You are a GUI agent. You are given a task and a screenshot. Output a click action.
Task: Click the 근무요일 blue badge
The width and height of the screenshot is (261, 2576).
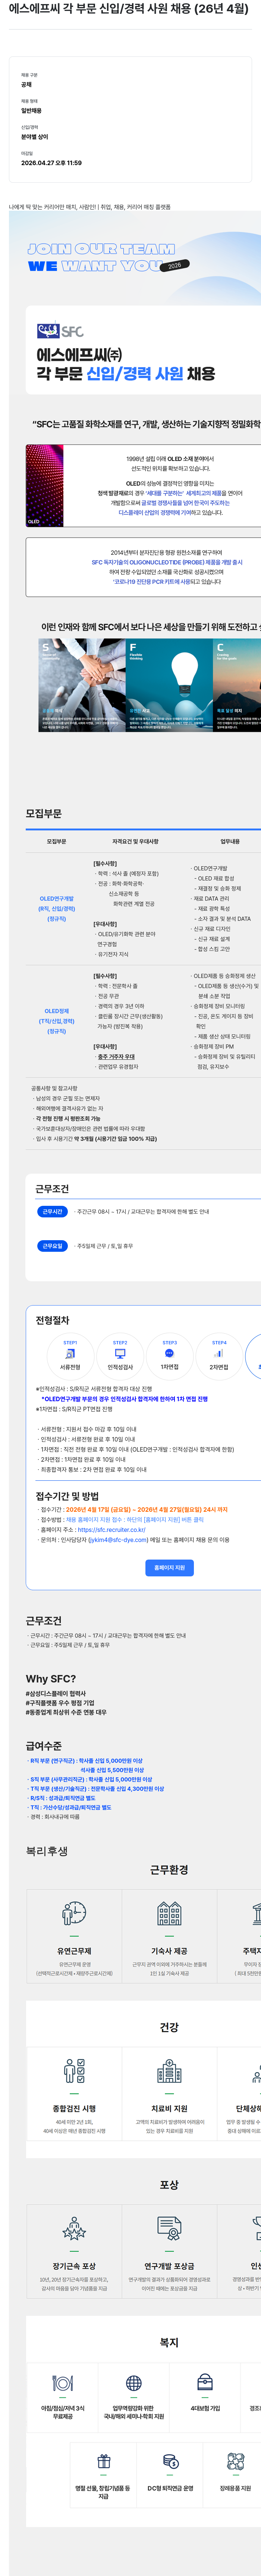tap(52, 1246)
